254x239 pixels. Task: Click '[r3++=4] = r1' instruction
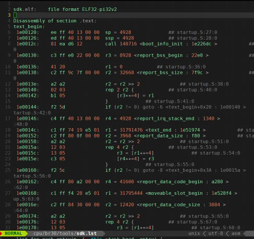(135, 95)
